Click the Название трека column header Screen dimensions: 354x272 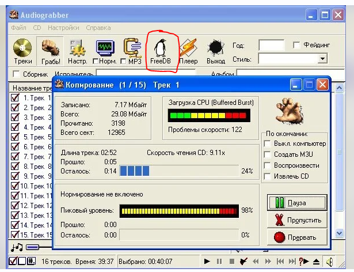[31, 88]
